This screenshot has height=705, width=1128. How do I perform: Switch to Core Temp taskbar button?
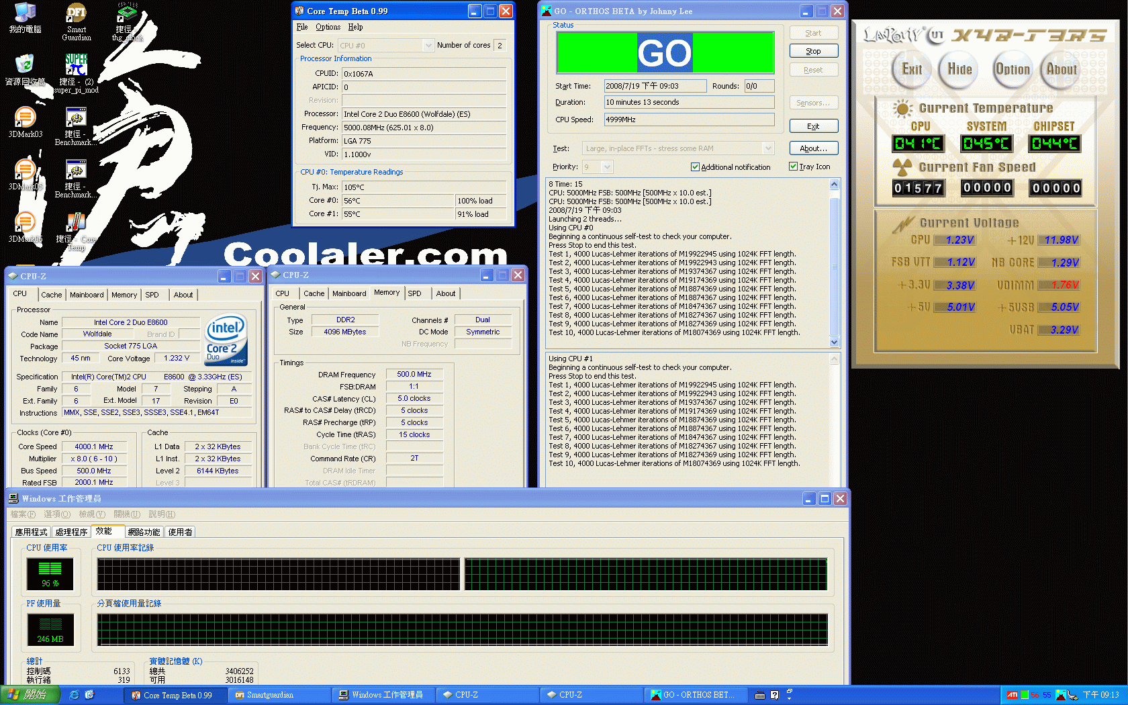(177, 695)
